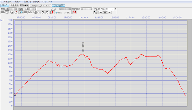The height and width of the screenshot is (110, 192).
Task: Select vehicle speed with clock axis icon
Action: (34, 12)
